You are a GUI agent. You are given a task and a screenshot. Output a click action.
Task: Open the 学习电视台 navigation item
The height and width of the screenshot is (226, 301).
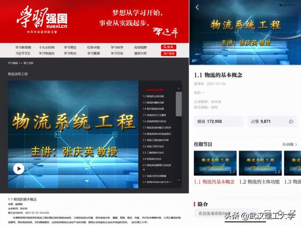pyautogui.click(x=47, y=53)
